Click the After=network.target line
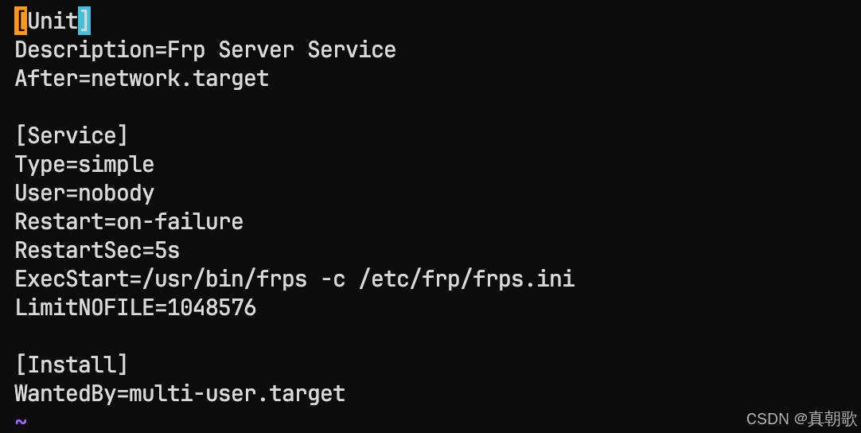 point(142,79)
